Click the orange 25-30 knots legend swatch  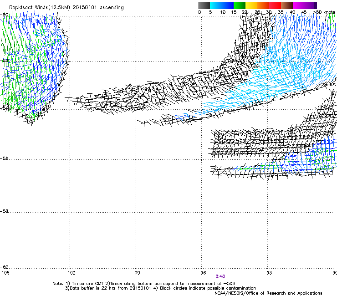coord(263,5)
